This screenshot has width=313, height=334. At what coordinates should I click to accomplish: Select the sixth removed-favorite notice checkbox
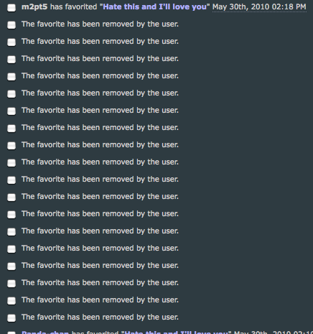pos(11,111)
